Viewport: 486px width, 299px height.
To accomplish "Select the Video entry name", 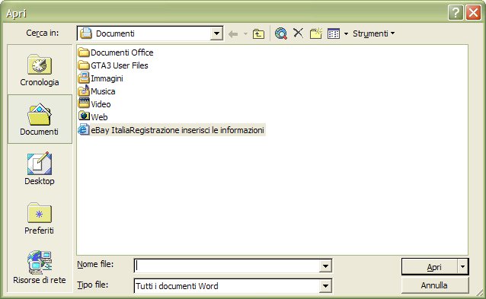I will pyautogui.click(x=101, y=104).
